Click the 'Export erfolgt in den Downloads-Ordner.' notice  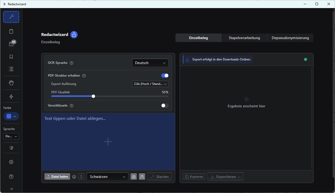218,59
